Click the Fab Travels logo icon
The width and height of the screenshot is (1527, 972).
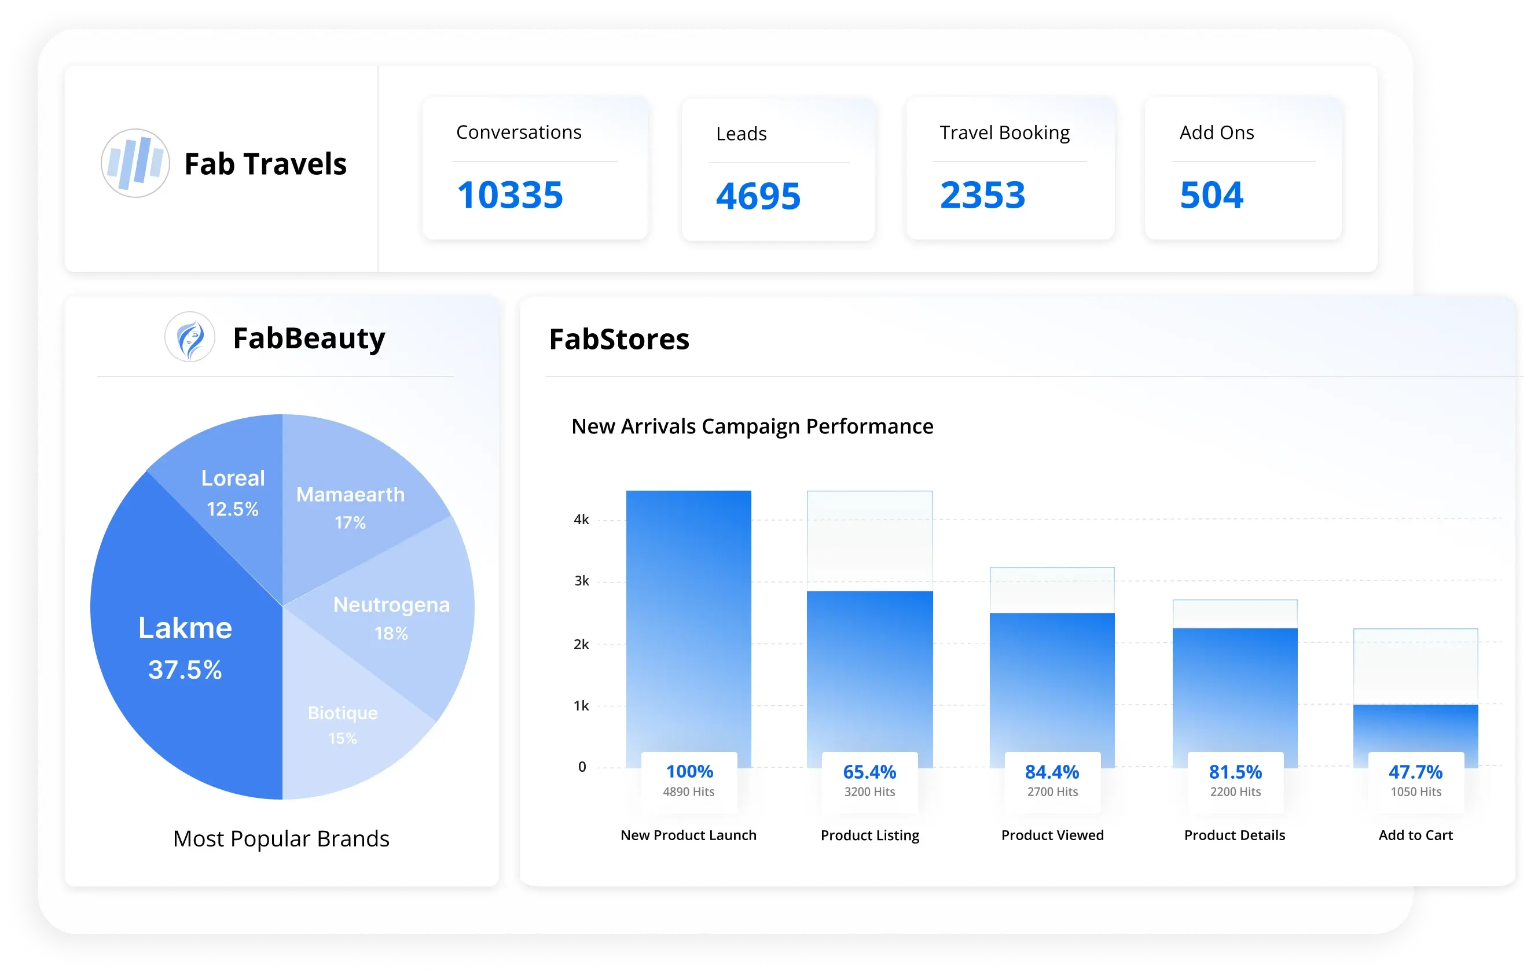[x=135, y=164]
